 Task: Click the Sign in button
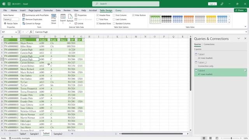pos(212,4)
